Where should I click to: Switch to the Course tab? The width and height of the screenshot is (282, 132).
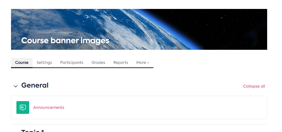(22, 63)
